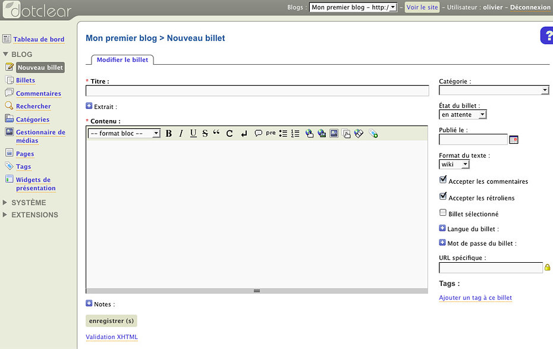Click the enregistrer (s) button
Screen dimensions: 553x349
pos(111,321)
